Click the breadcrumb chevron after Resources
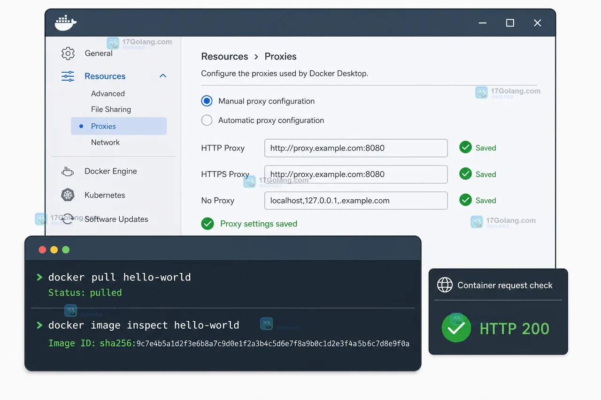601x400 pixels. pos(256,57)
